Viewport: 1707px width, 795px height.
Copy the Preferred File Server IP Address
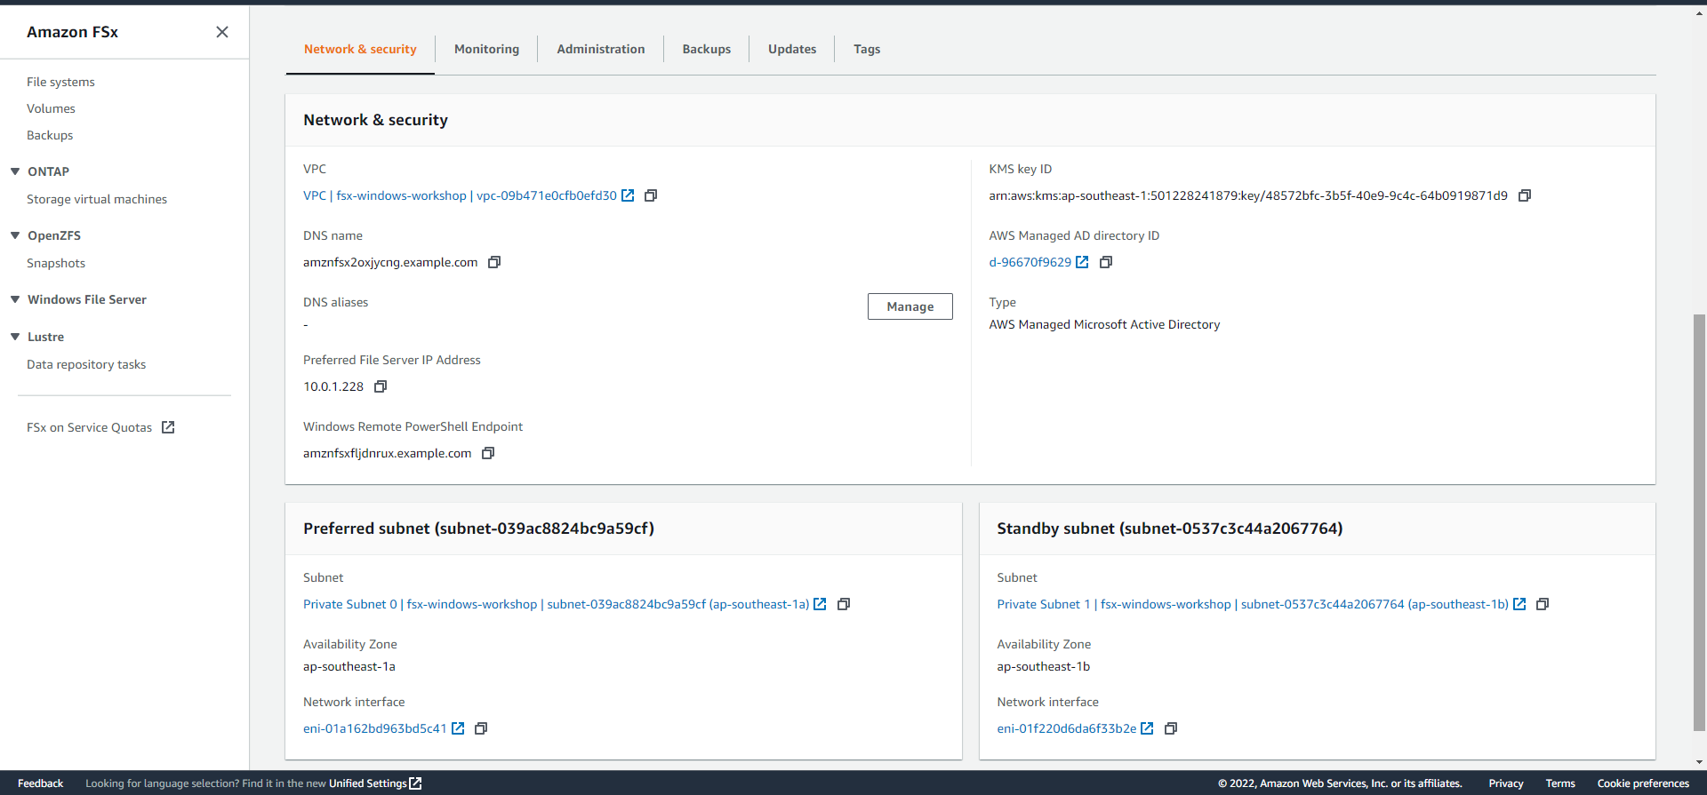click(381, 386)
